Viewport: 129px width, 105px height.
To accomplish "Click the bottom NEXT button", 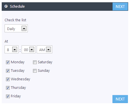I will coord(120,99).
